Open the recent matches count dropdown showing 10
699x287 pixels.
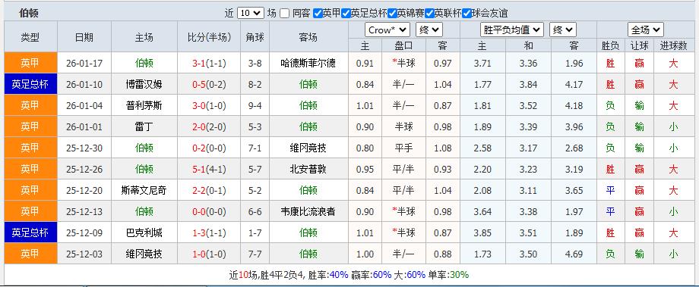pos(251,14)
